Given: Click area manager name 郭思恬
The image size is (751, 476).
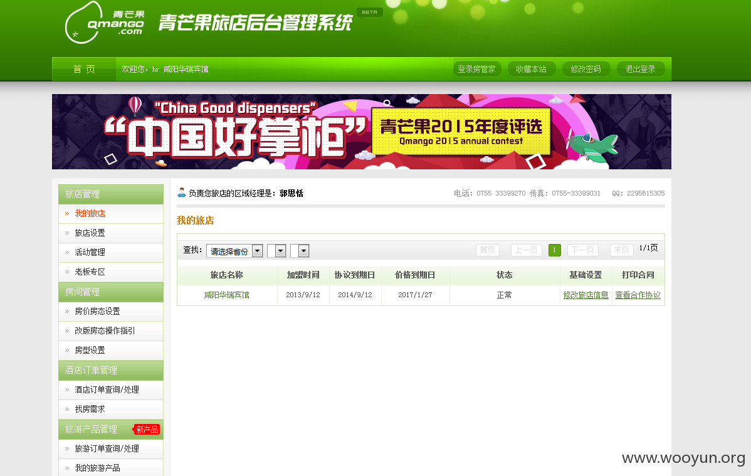Looking at the screenshot, I should (291, 193).
